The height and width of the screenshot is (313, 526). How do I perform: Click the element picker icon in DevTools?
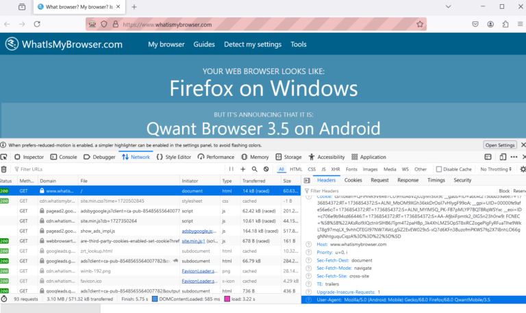coord(5,157)
